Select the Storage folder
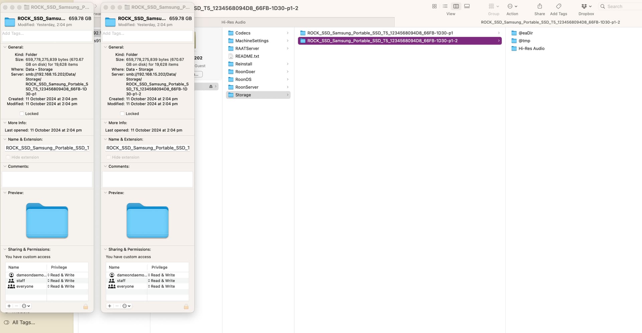Image resolution: width=642 pixels, height=333 pixels. tap(258, 95)
